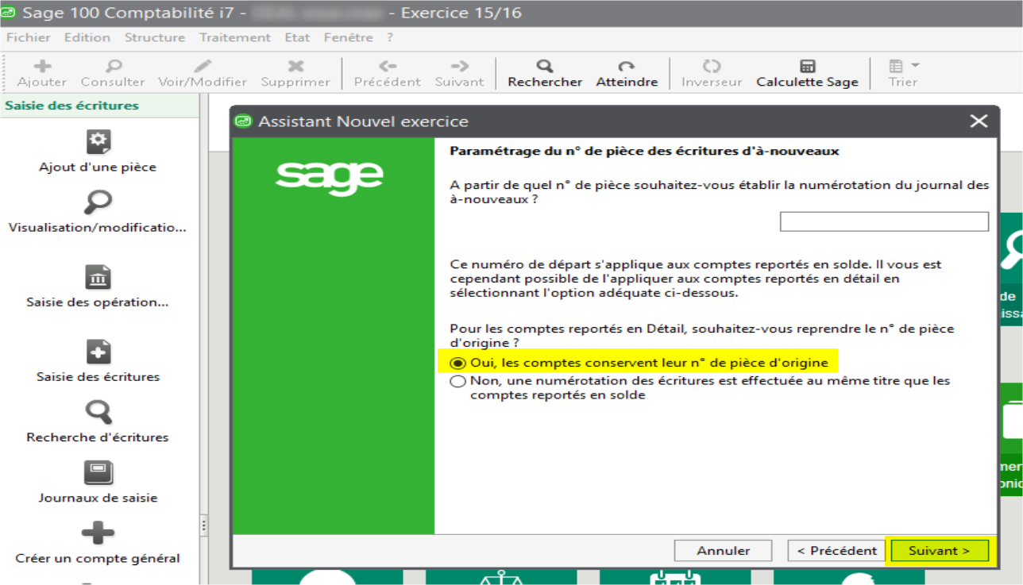Click the Ajouter toolbar icon

(x=42, y=67)
